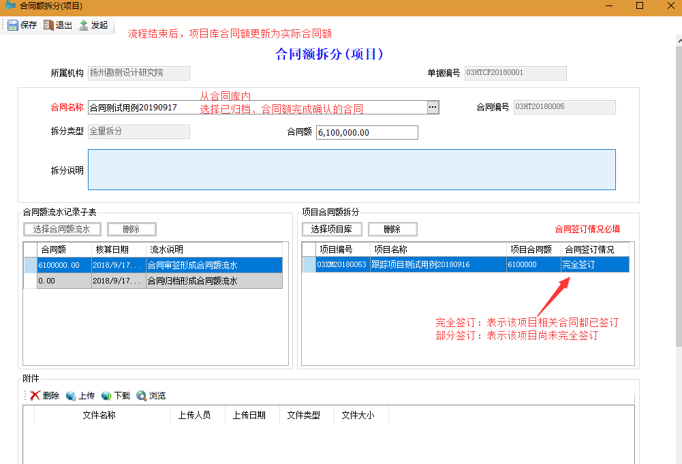Click the Save (保存) toolbar icon
682x464 pixels.
13,25
